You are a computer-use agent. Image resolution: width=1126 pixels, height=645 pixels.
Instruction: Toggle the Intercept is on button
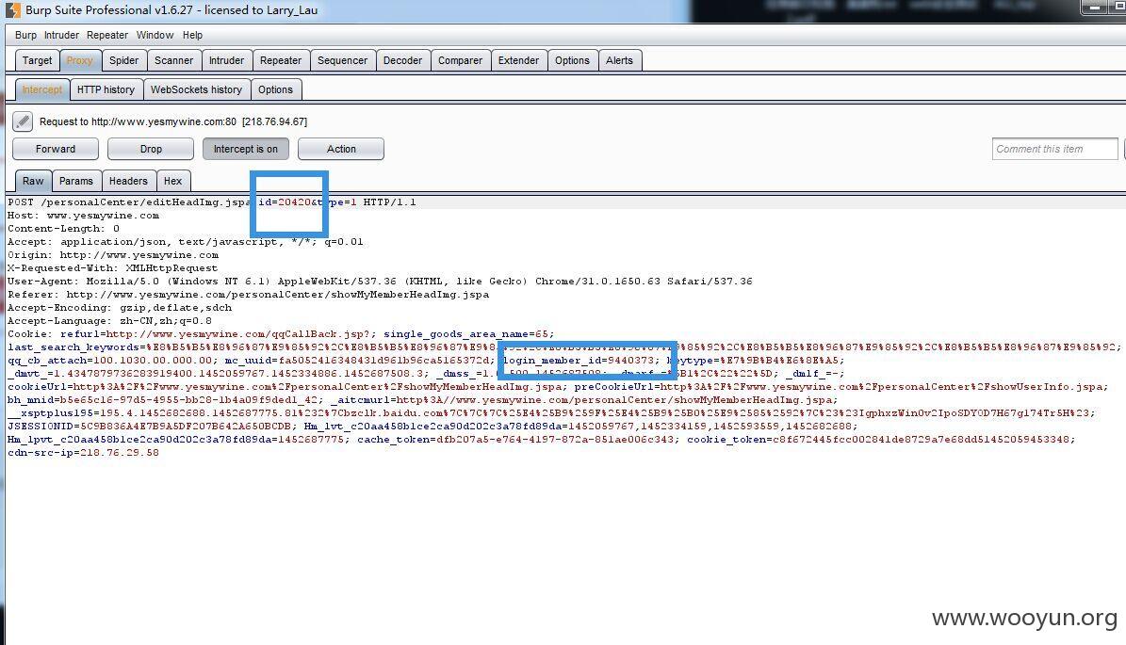click(246, 149)
